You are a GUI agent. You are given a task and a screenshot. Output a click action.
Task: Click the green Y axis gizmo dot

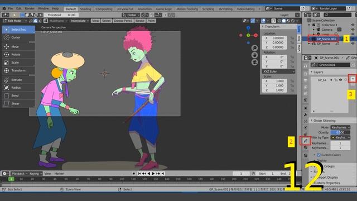[248, 35]
